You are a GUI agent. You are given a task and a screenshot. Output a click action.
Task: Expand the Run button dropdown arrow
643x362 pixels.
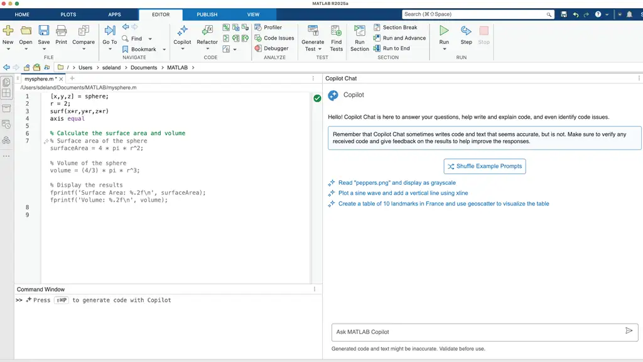point(444,50)
